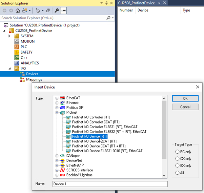Choose the PC only target type

177,152
